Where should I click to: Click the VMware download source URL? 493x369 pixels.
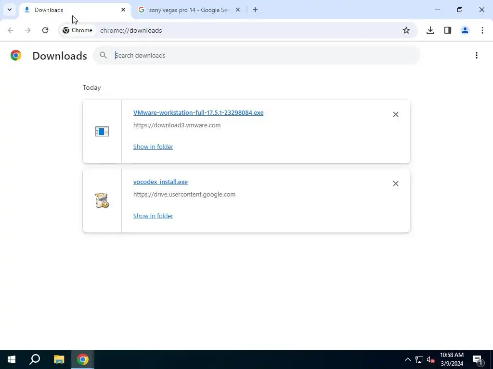[x=177, y=125]
